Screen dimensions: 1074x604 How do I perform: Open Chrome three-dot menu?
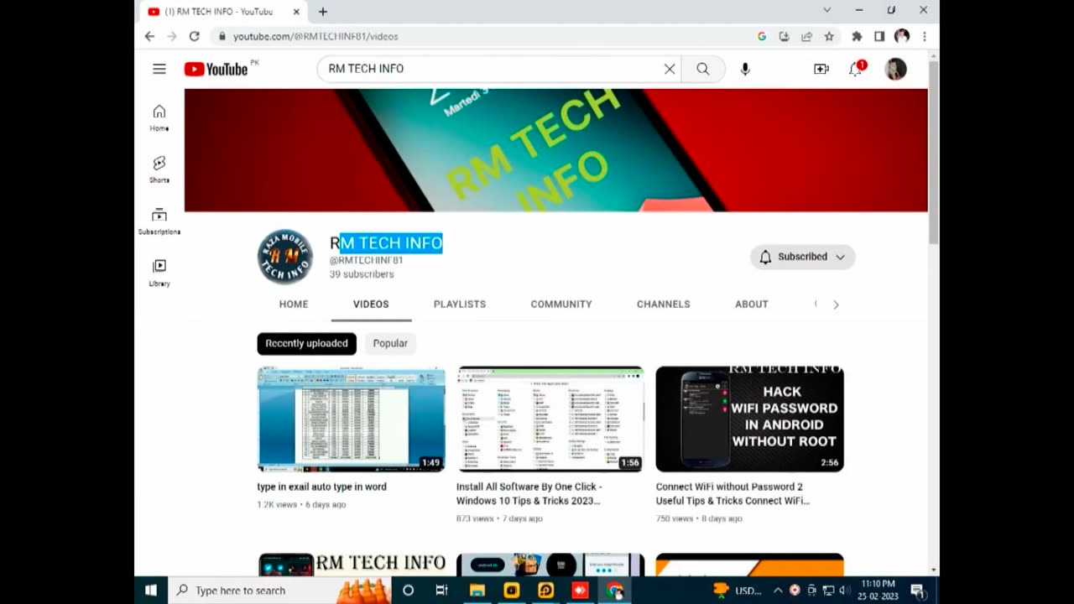pos(924,36)
